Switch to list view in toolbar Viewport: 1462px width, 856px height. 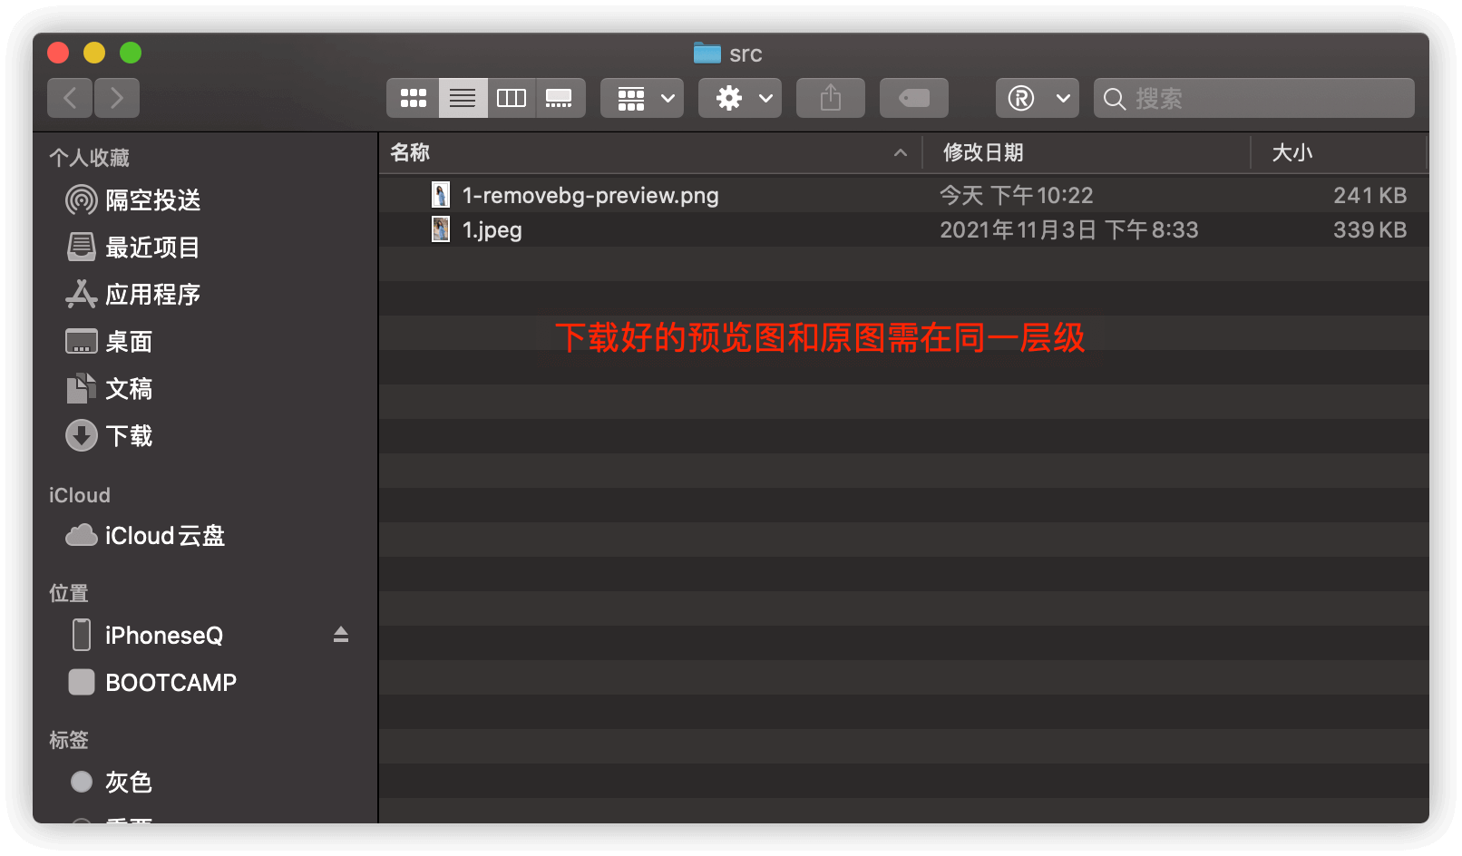pos(463,98)
